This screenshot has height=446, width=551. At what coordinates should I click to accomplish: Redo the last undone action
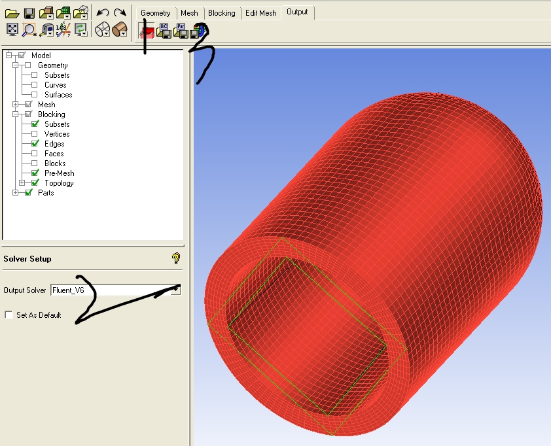120,13
